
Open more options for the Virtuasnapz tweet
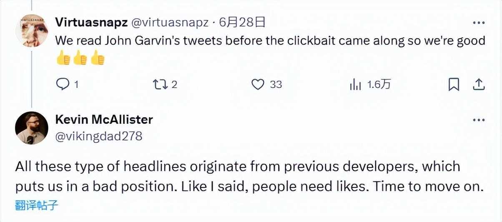pos(478,22)
